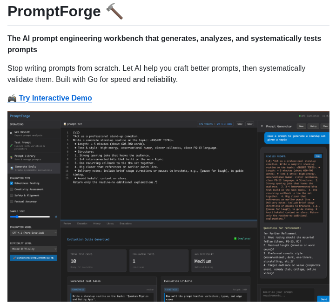Click the game controller icon before demo link
Image resolution: width=336 pixels, height=304 pixels.
click(12, 98)
